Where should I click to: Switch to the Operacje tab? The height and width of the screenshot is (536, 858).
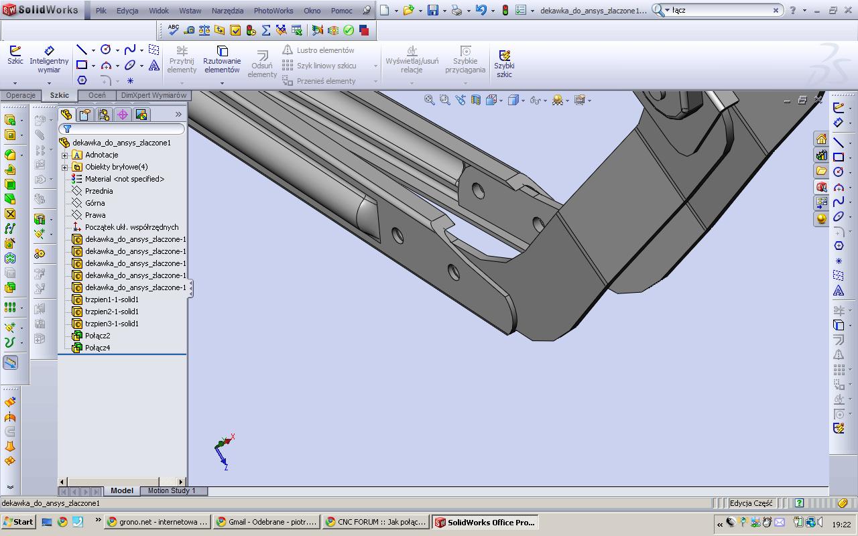21,95
